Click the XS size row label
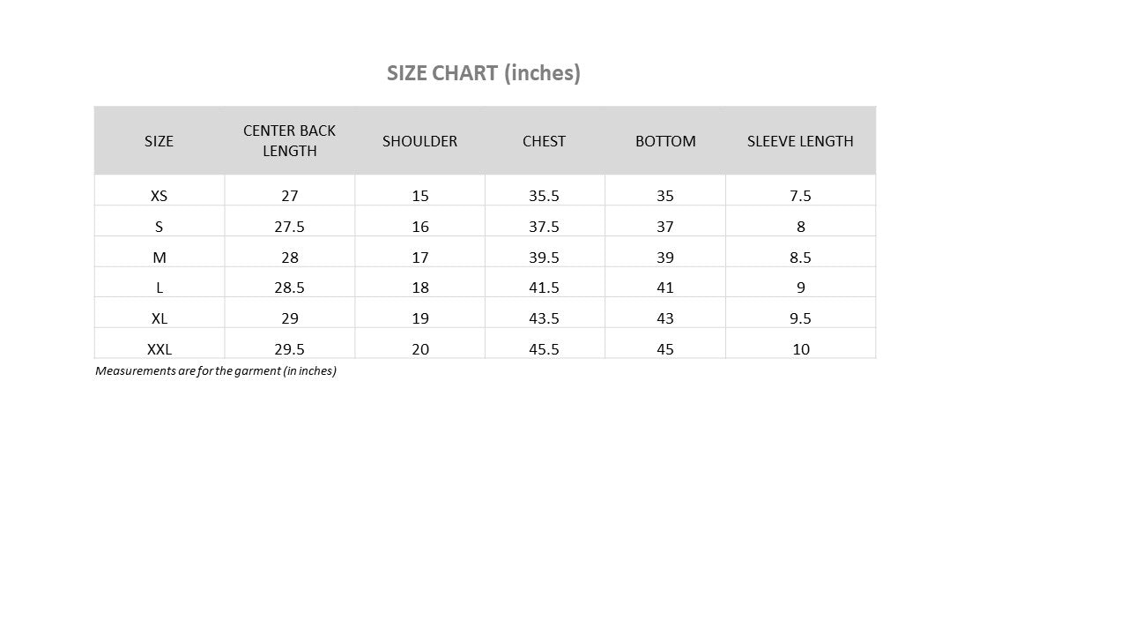 (x=159, y=196)
